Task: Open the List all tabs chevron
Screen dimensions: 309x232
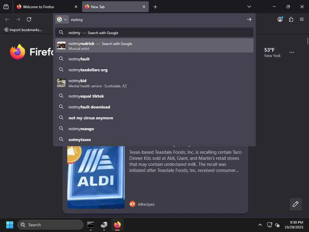Action: 249,7
